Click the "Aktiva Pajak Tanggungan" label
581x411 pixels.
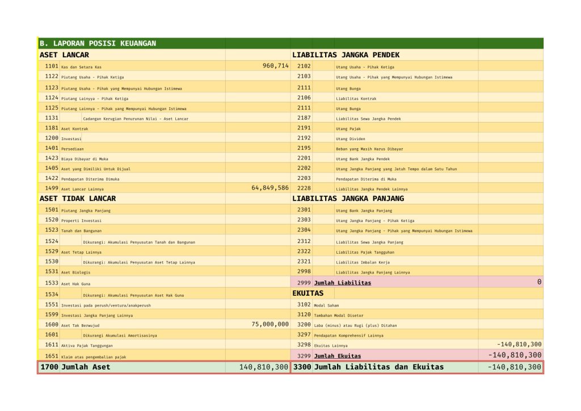[x=87, y=345]
